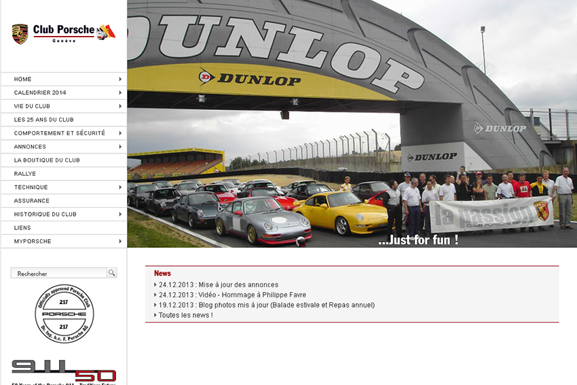Image resolution: width=577 pixels, height=385 pixels.
Task: Go to the Annonces section
Action: [31, 147]
